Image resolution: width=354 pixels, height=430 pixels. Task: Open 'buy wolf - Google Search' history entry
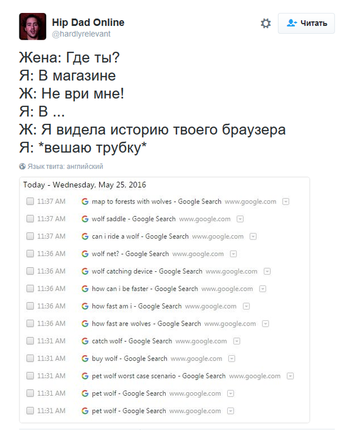(x=129, y=359)
